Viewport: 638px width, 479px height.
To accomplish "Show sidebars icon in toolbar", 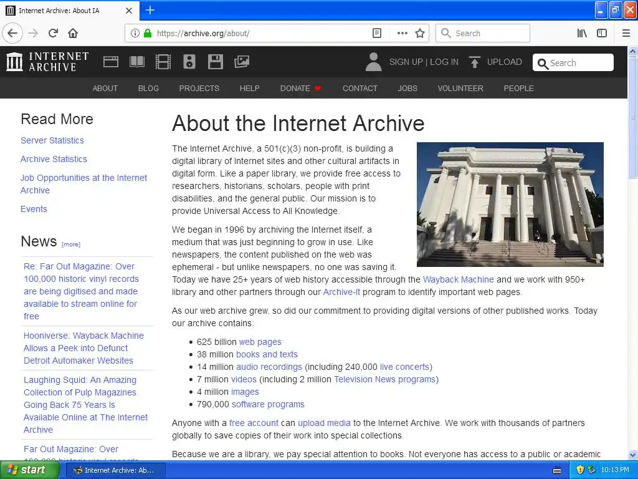I will pos(602,34).
